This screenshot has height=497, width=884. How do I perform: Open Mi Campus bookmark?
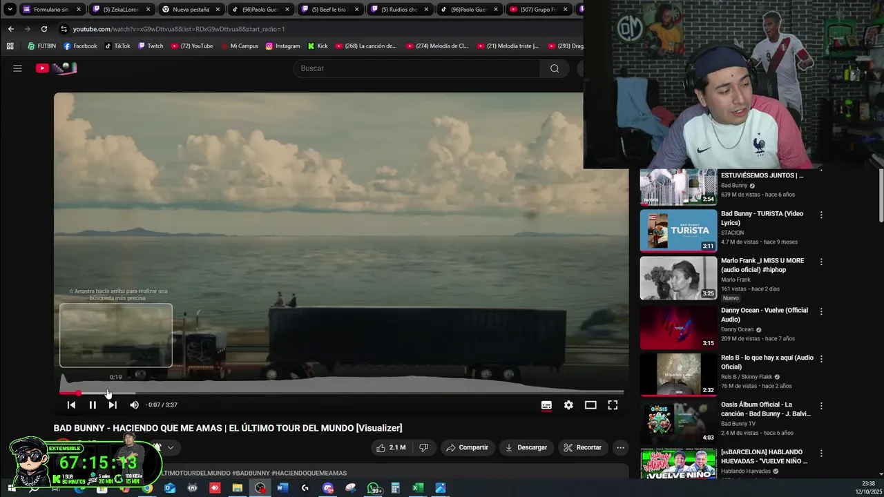(x=239, y=46)
